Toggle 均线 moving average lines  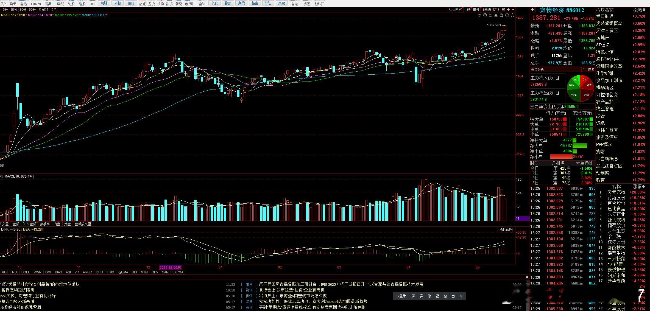click(x=496, y=10)
